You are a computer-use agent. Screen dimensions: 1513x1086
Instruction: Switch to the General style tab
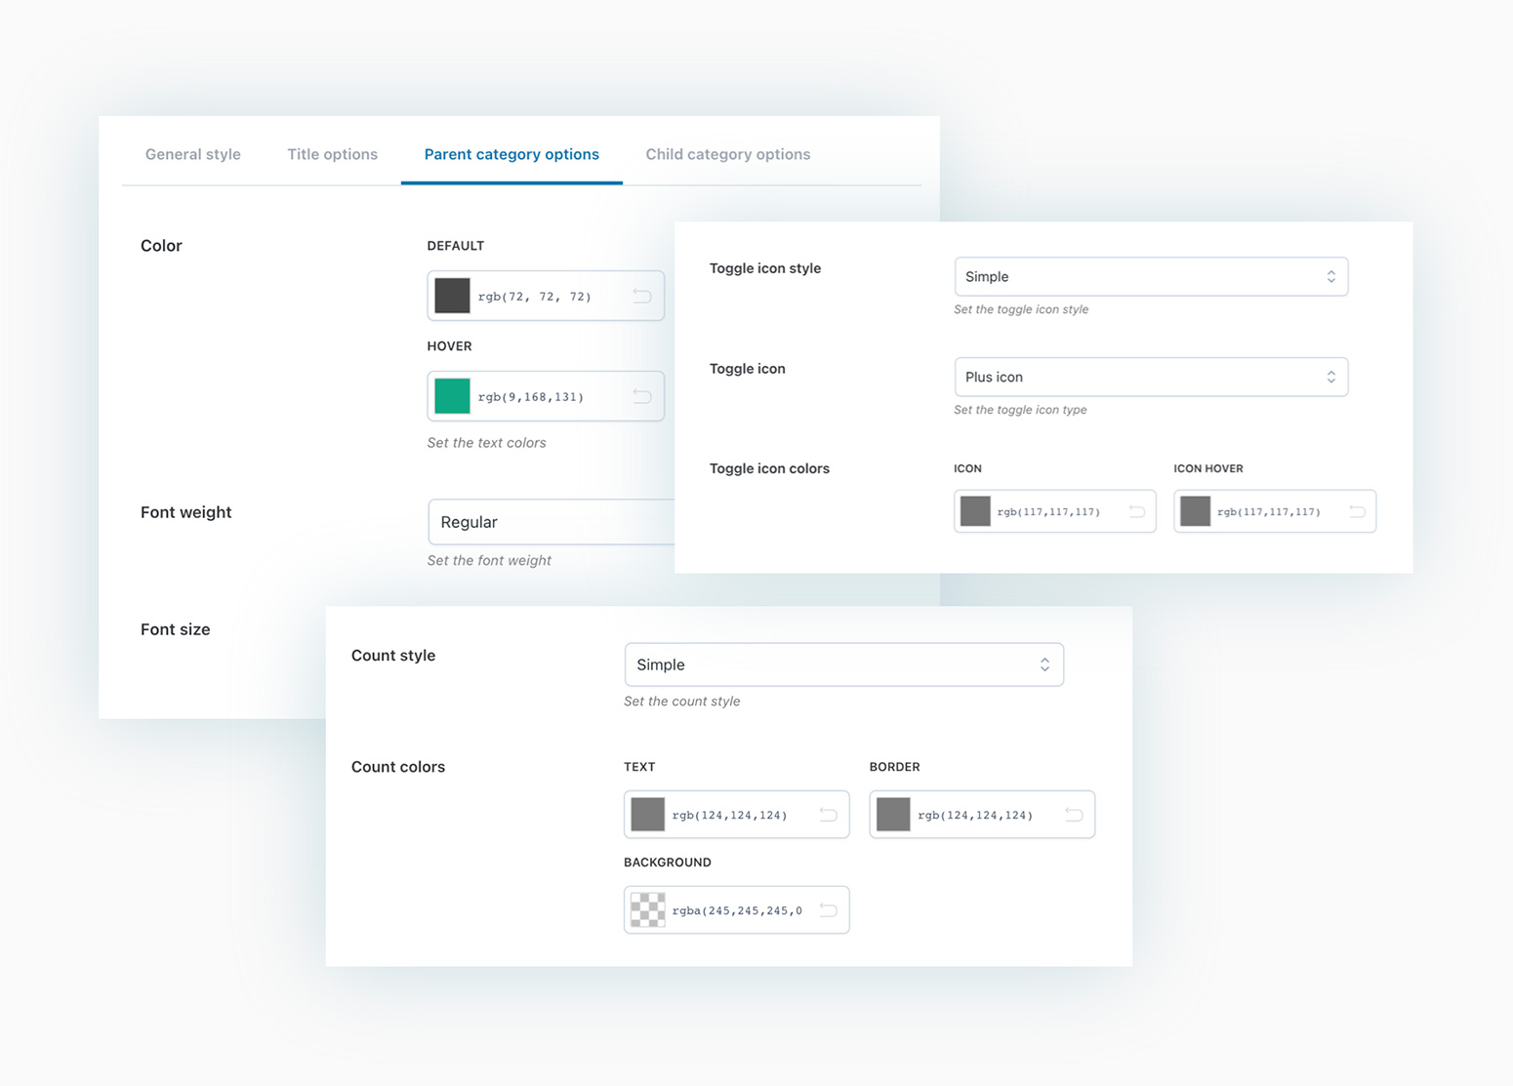[192, 154]
